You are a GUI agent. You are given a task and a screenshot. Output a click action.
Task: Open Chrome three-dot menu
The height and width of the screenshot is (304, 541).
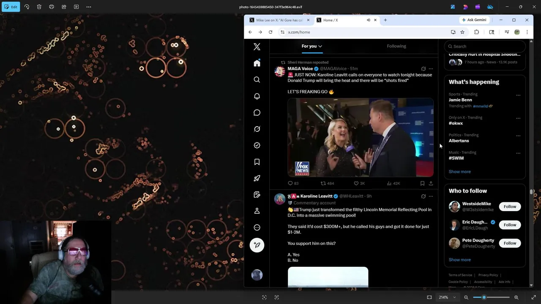pos(527,32)
